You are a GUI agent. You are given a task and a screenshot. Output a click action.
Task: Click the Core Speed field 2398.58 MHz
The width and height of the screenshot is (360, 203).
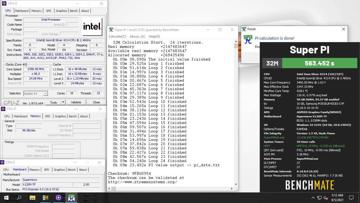(35, 69)
